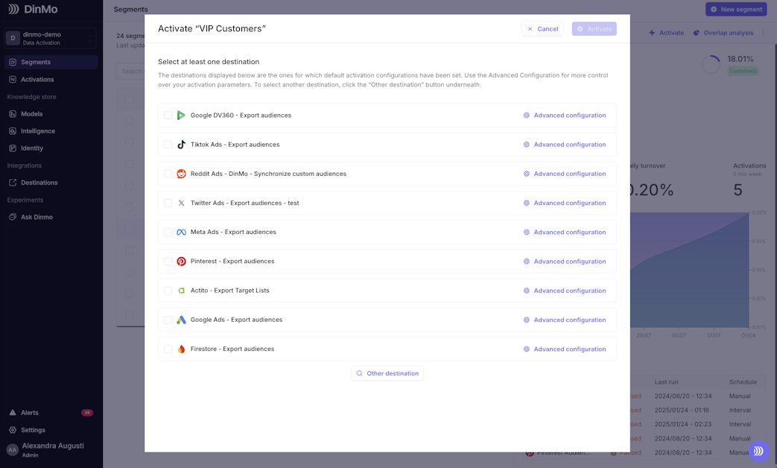Open Advanced configuration for Twitter Ads
Screen dimensions: 777x468
point(565,203)
